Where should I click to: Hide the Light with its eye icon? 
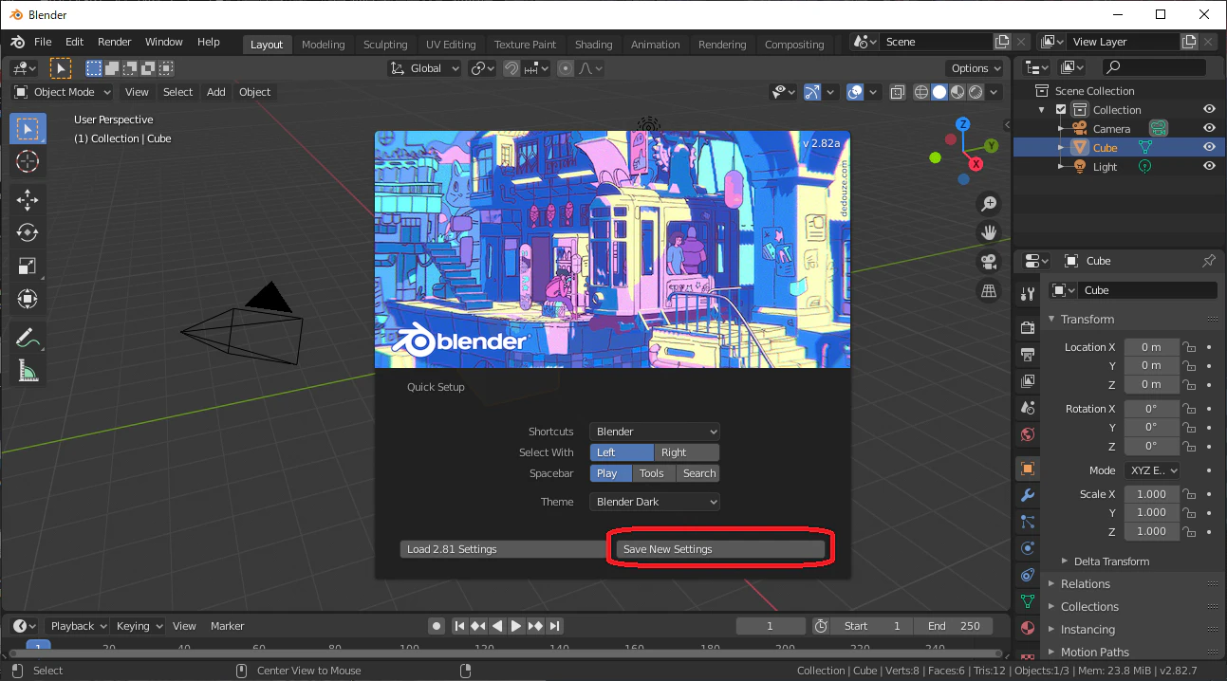[x=1209, y=167]
